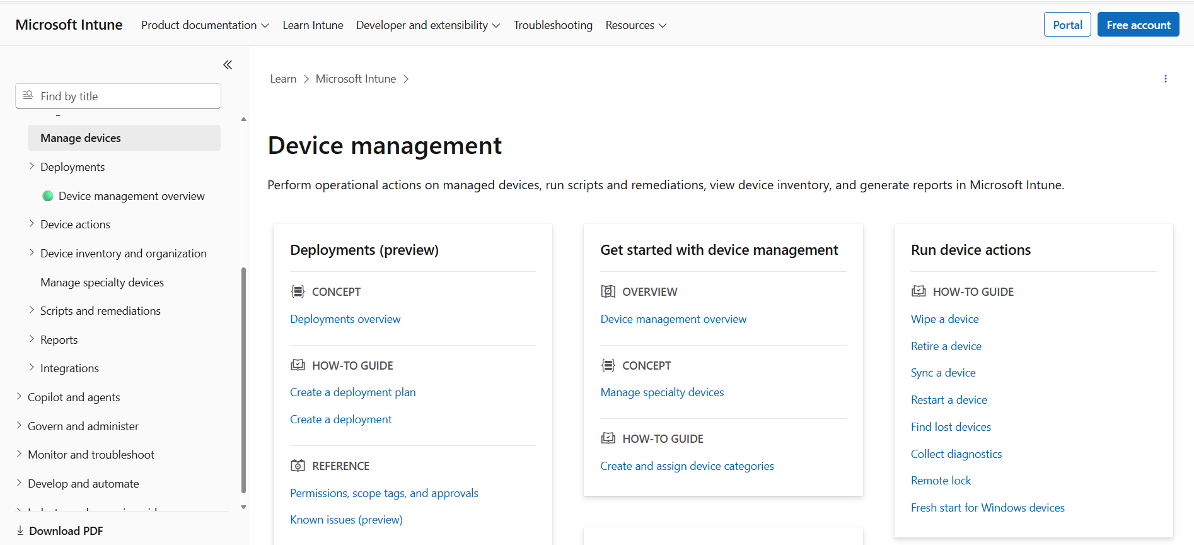This screenshot has width=1194, height=545.
Task: Expand the Copilot and agents section
Action: click(19, 397)
